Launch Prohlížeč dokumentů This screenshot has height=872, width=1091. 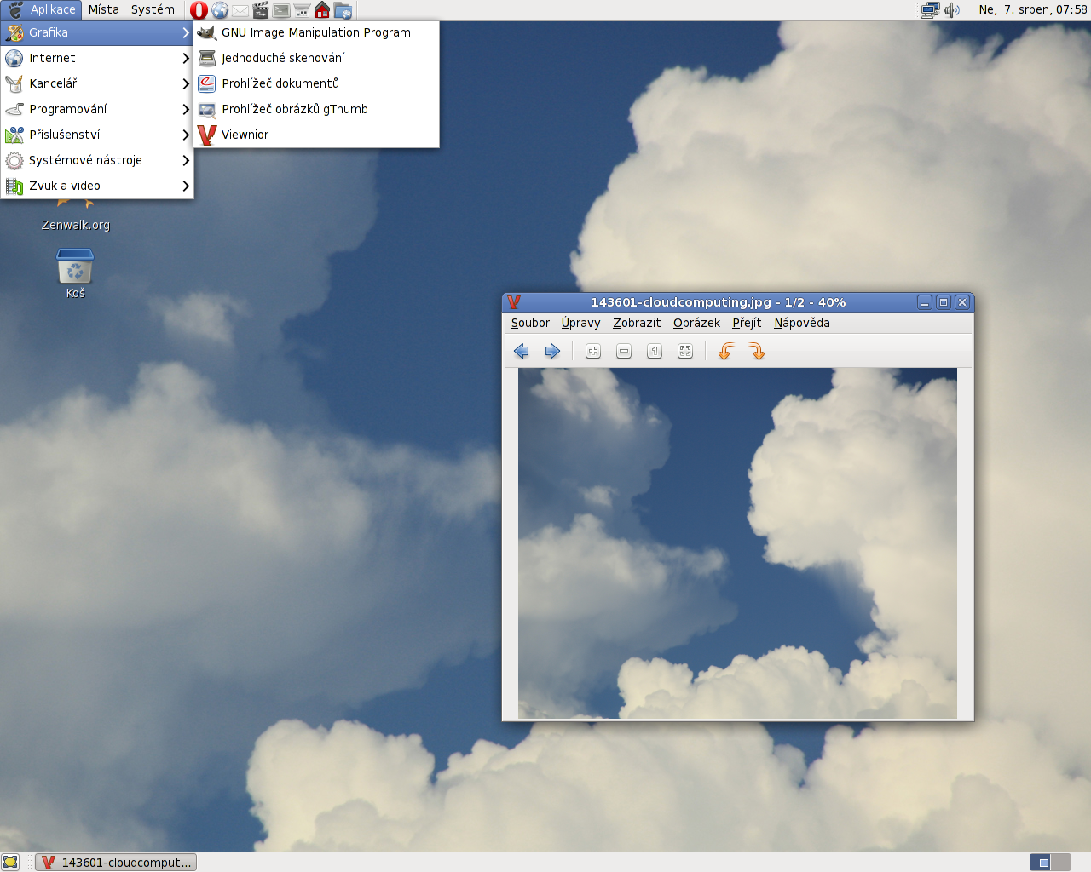pos(316,83)
